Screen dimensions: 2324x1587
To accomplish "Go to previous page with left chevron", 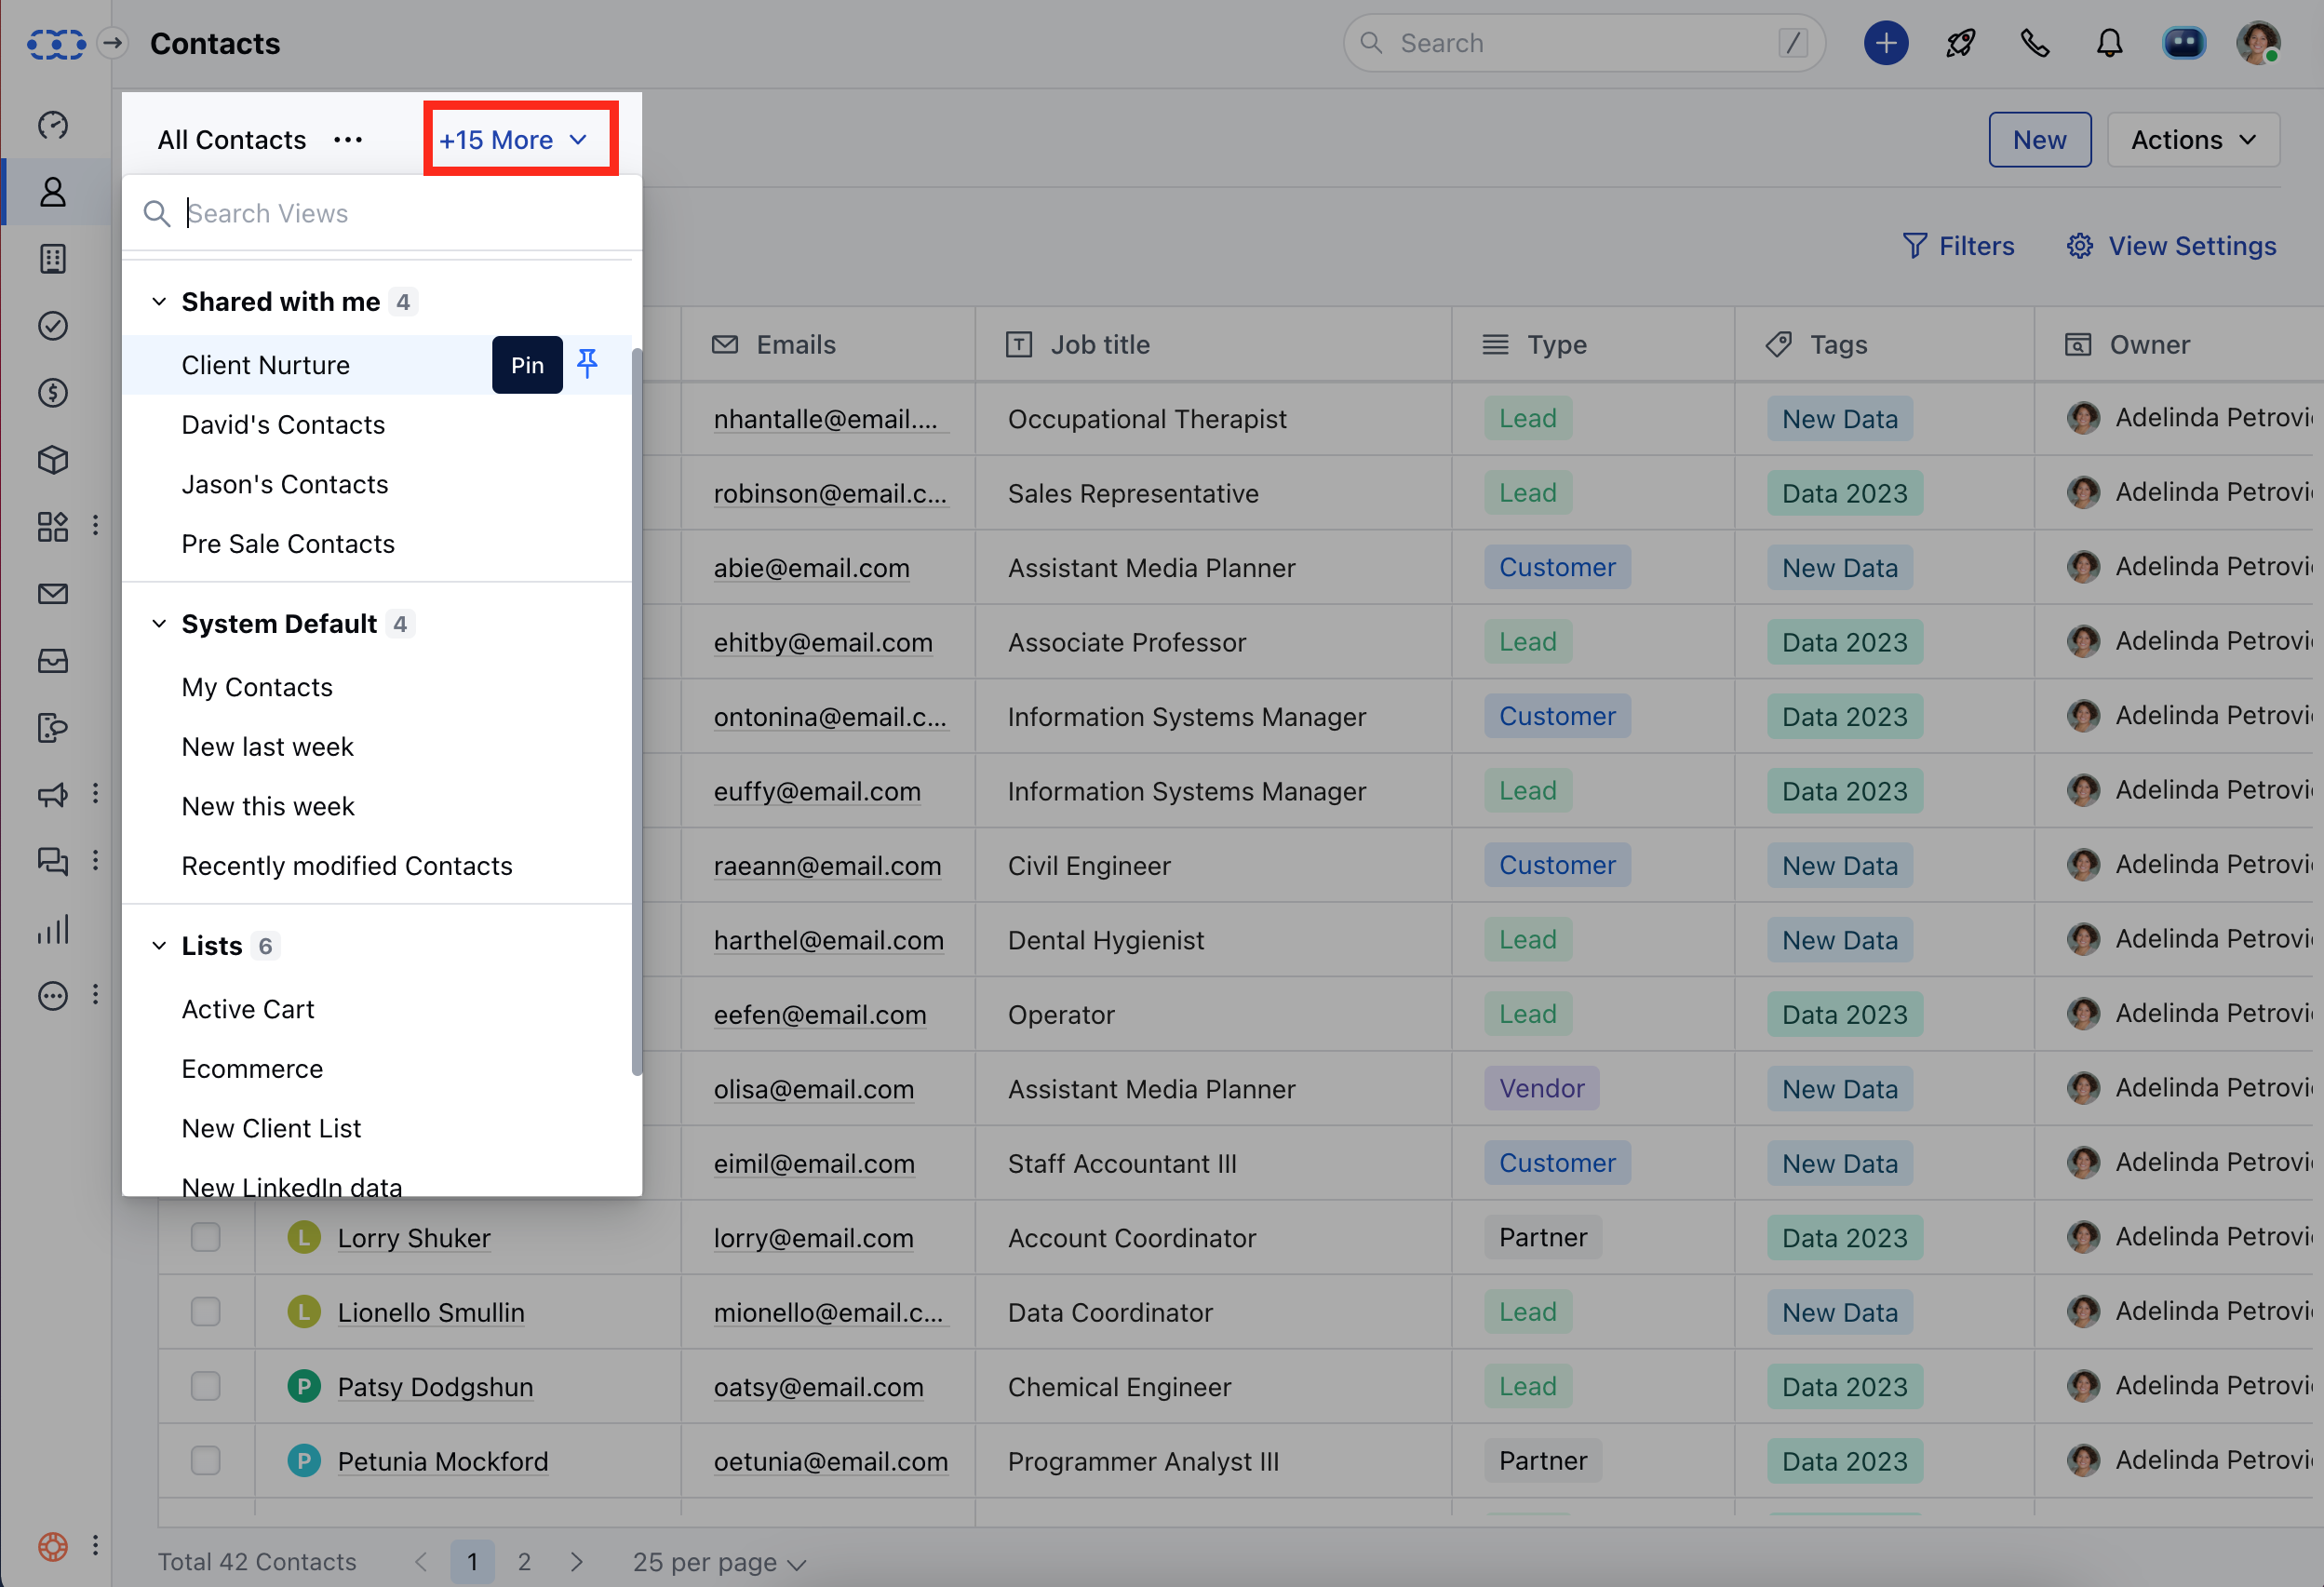I will click(x=421, y=1561).
